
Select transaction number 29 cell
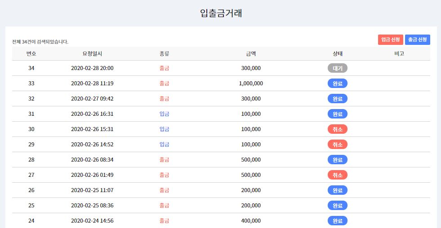tap(31, 145)
